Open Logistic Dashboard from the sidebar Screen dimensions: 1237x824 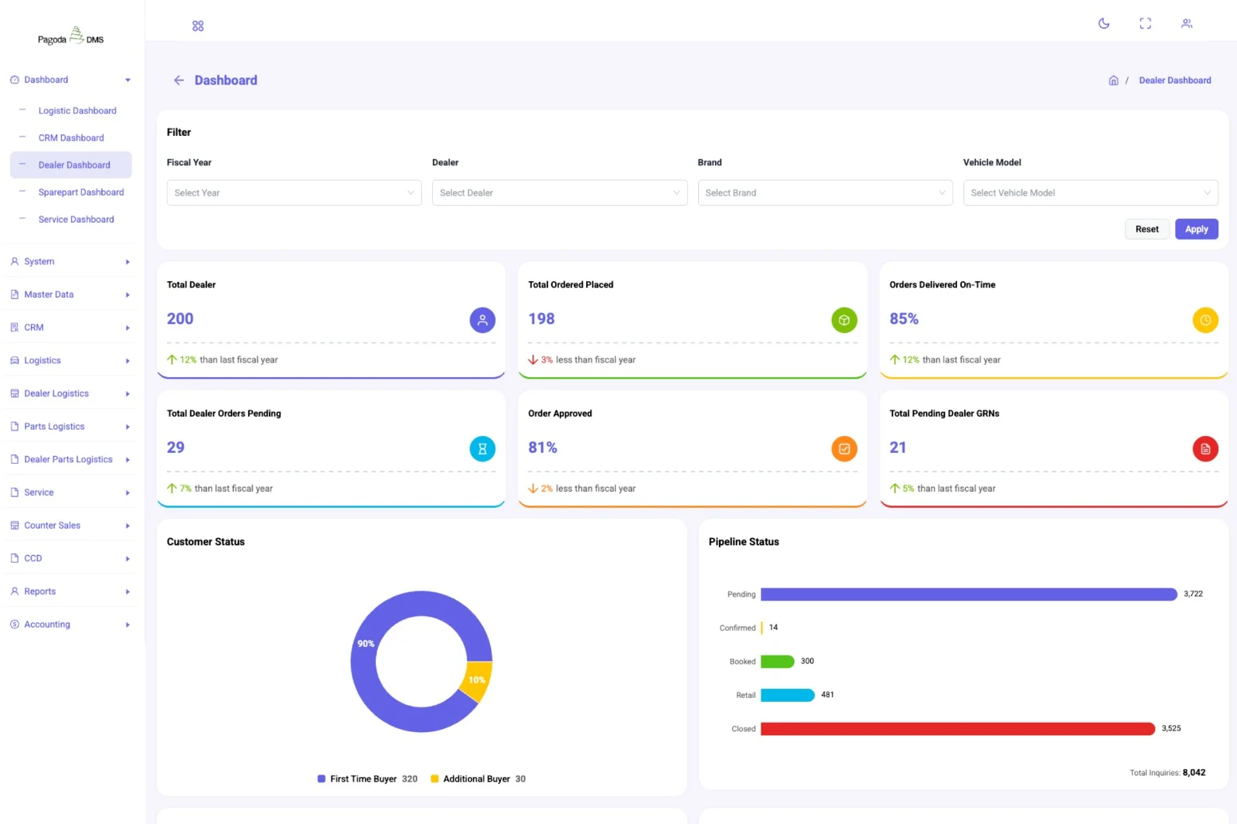77,111
